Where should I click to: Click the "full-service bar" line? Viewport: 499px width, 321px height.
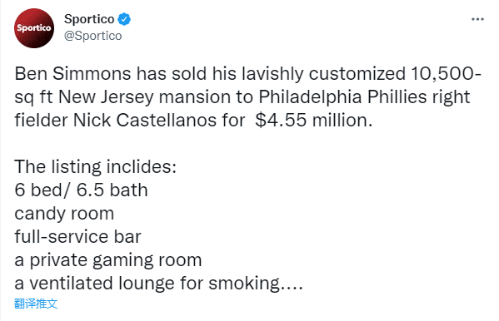click(77, 237)
